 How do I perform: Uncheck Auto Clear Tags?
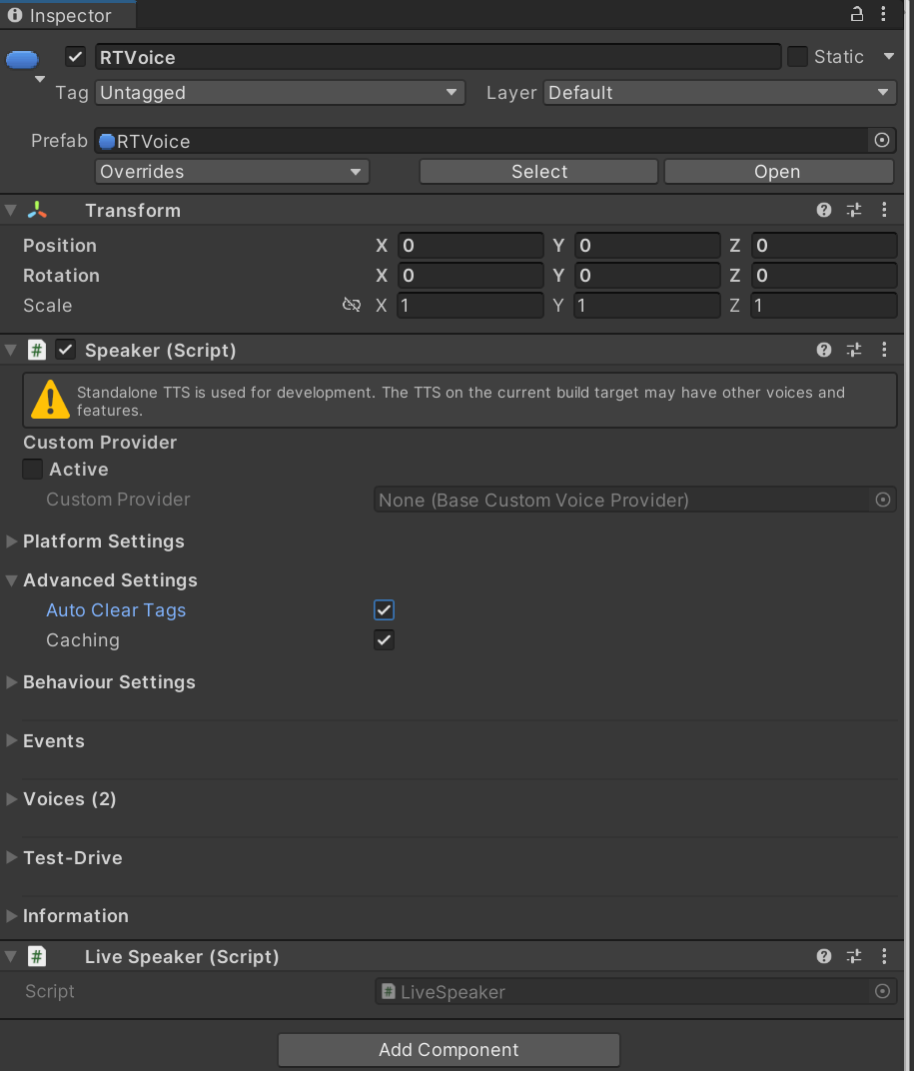[x=384, y=610]
